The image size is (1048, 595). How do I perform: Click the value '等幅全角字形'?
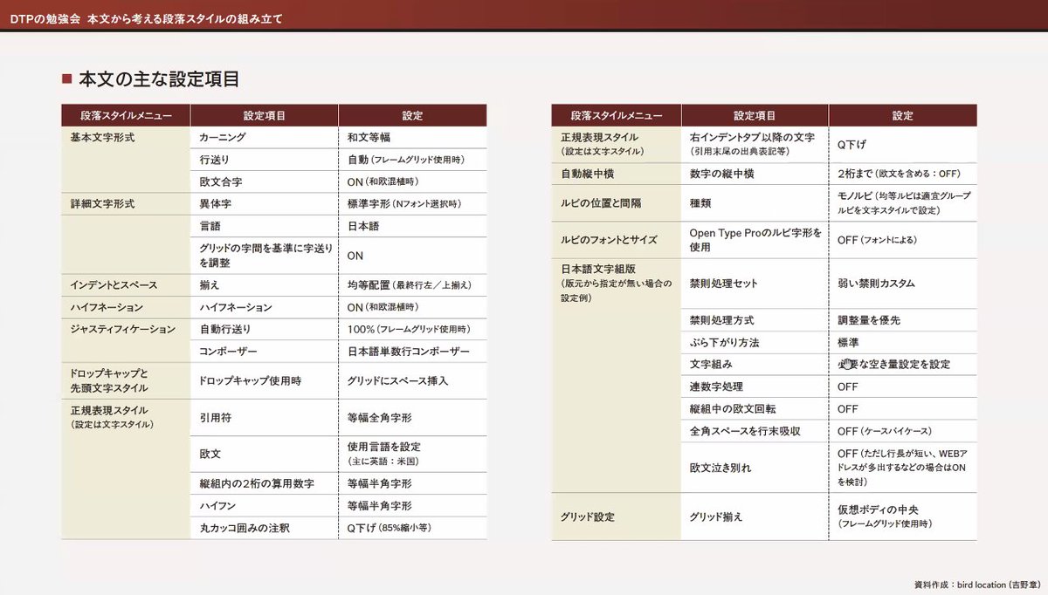[379, 418]
